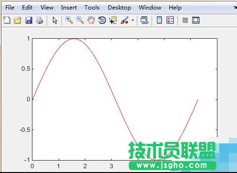This screenshot has width=237, height=173.
Task: Select the Pan hand tool
Action: click(x=91, y=20)
